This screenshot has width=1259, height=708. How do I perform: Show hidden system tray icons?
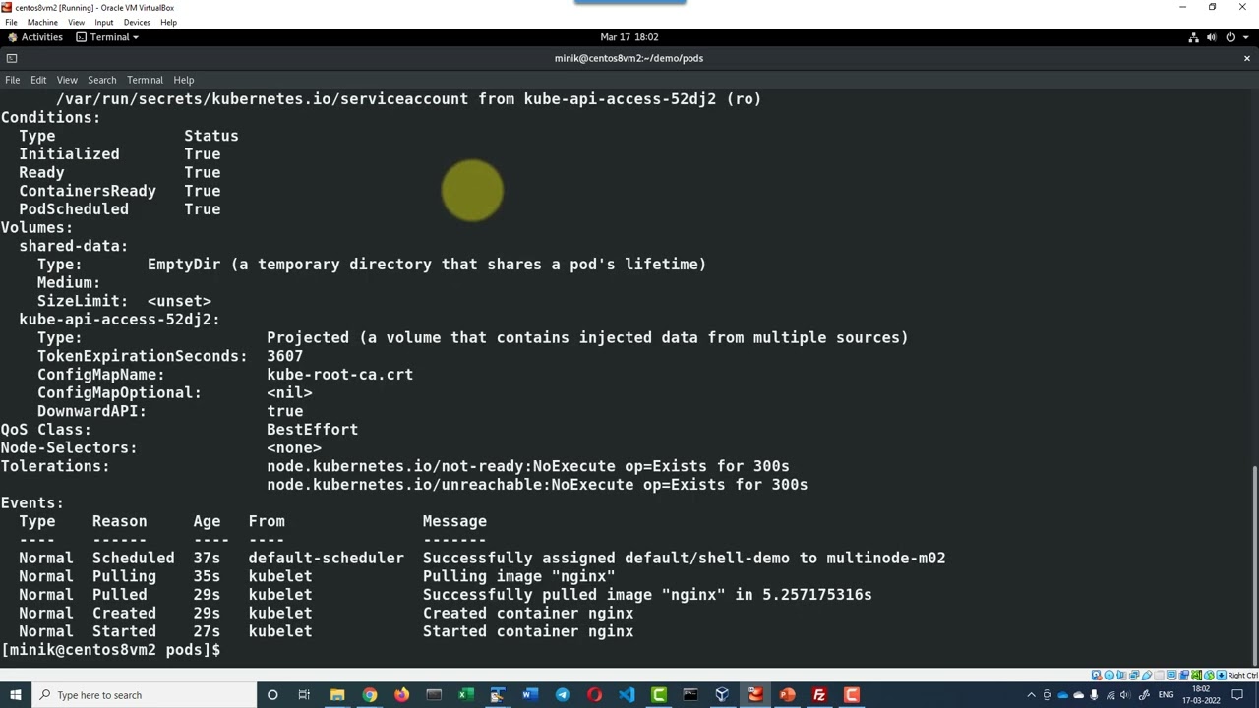(1031, 695)
